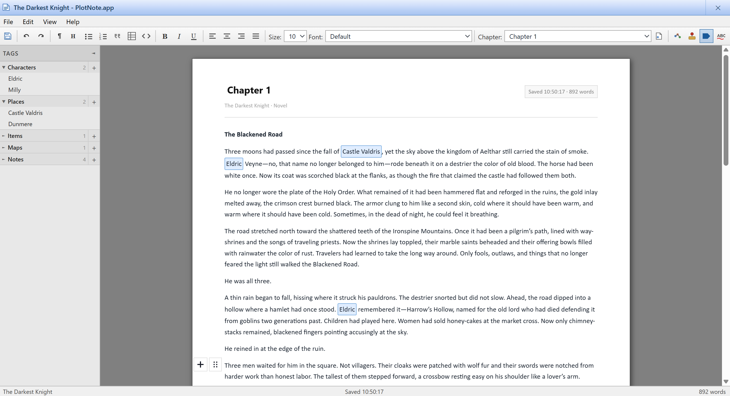Viewport: 730px width, 396px height.
Task: Undo the last edit
Action: click(x=26, y=36)
